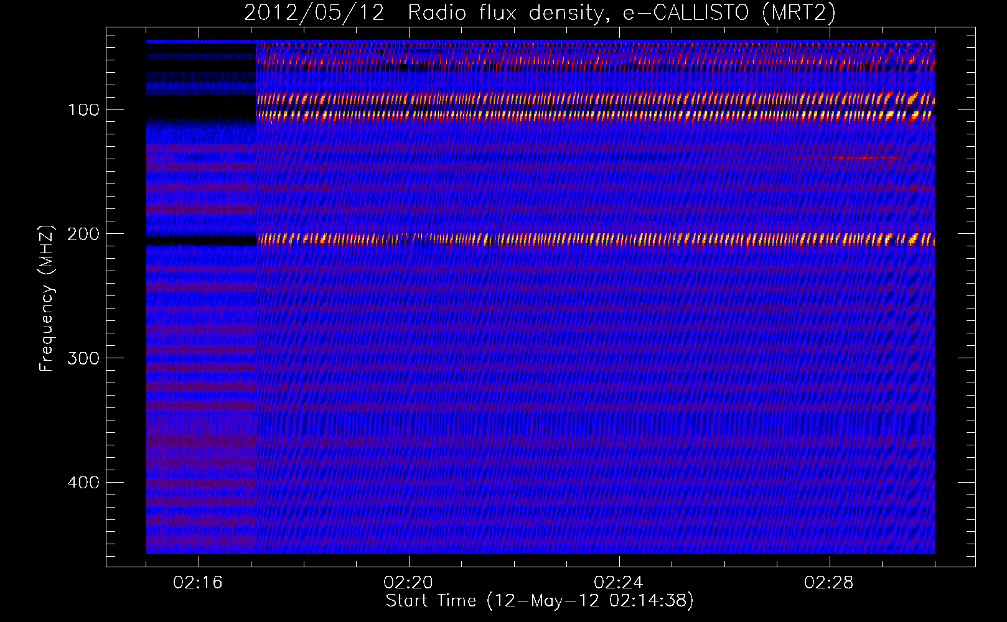1007x622 pixels.
Task: Click the "02:24" time tick label
Action: [x=619, y=583]
